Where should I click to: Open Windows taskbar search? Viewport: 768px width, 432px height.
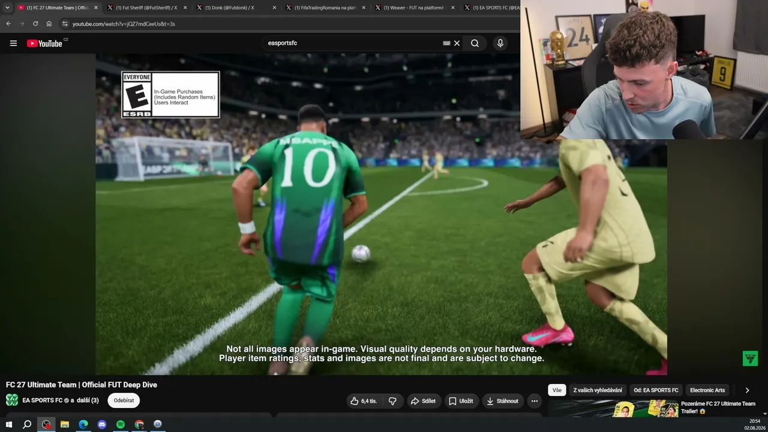27,424
